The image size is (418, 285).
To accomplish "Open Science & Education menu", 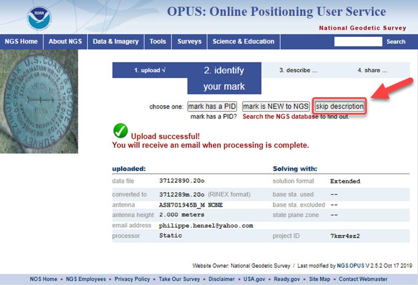I will click(243, 42).
